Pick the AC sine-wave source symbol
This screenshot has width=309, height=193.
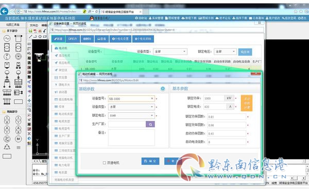(7, 38)
